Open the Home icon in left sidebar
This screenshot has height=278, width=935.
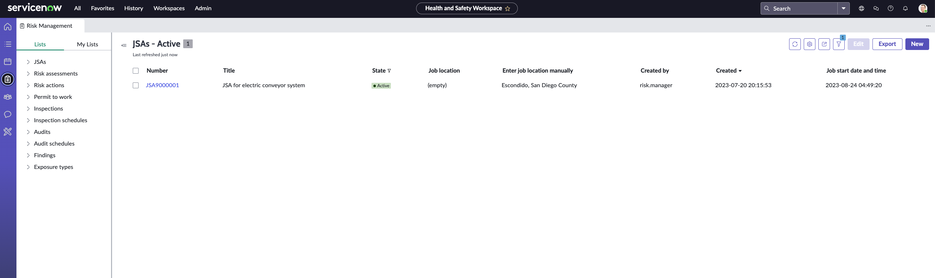pyautogui.click(x=8, y=27)
